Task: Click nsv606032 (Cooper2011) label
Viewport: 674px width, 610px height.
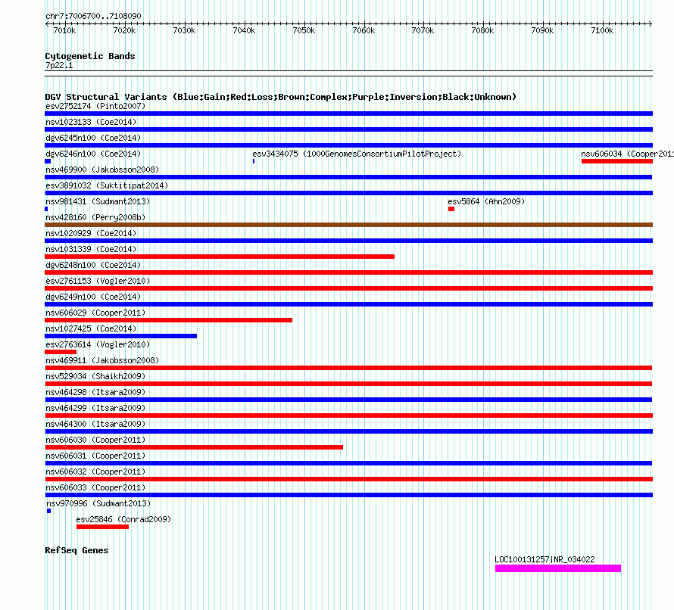Action: (95, 472)
